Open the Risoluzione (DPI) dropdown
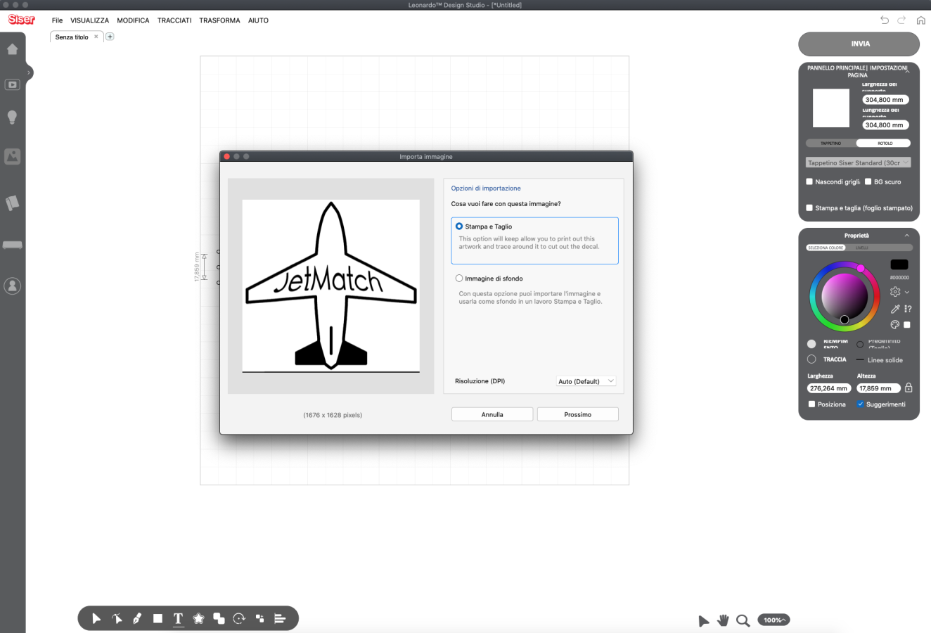 (586, 381)
